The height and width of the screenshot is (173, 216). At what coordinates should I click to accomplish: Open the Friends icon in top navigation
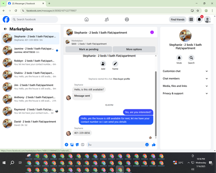click(107, 19)
